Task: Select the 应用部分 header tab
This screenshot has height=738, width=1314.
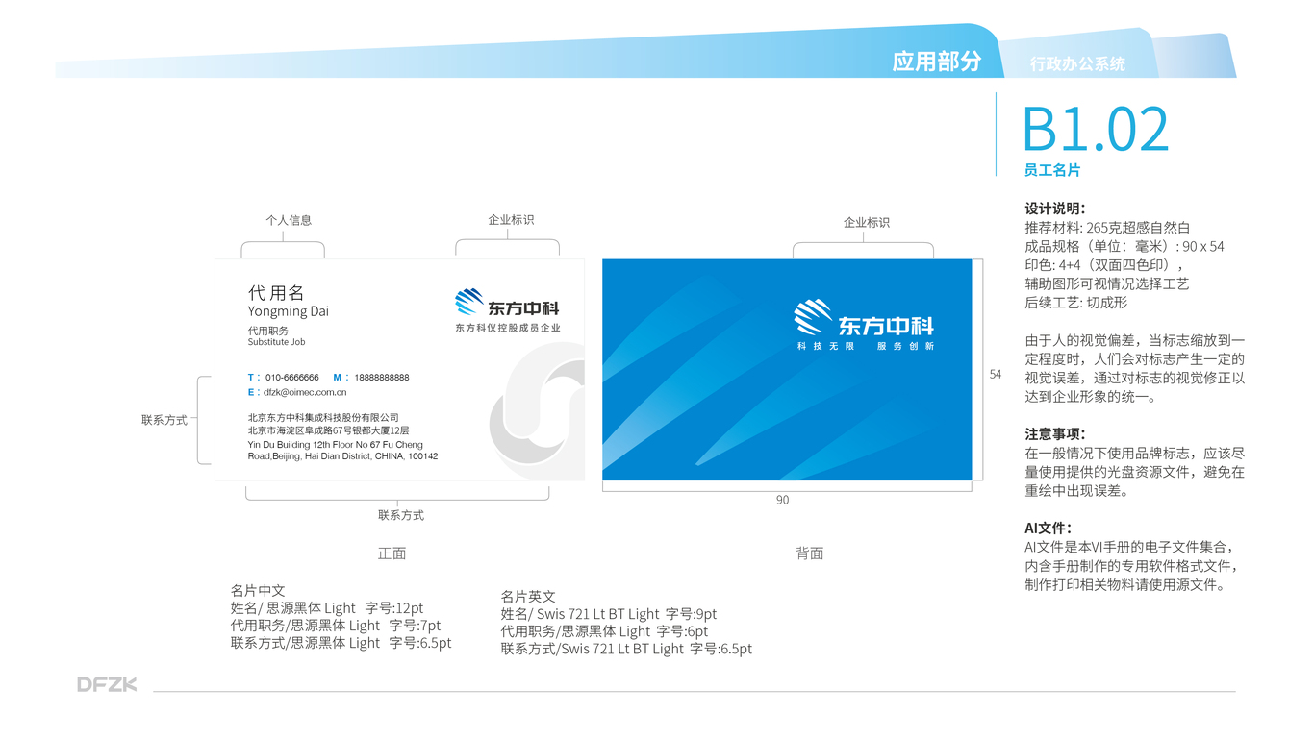Action: pyautogui.click(x=936, y=61)
